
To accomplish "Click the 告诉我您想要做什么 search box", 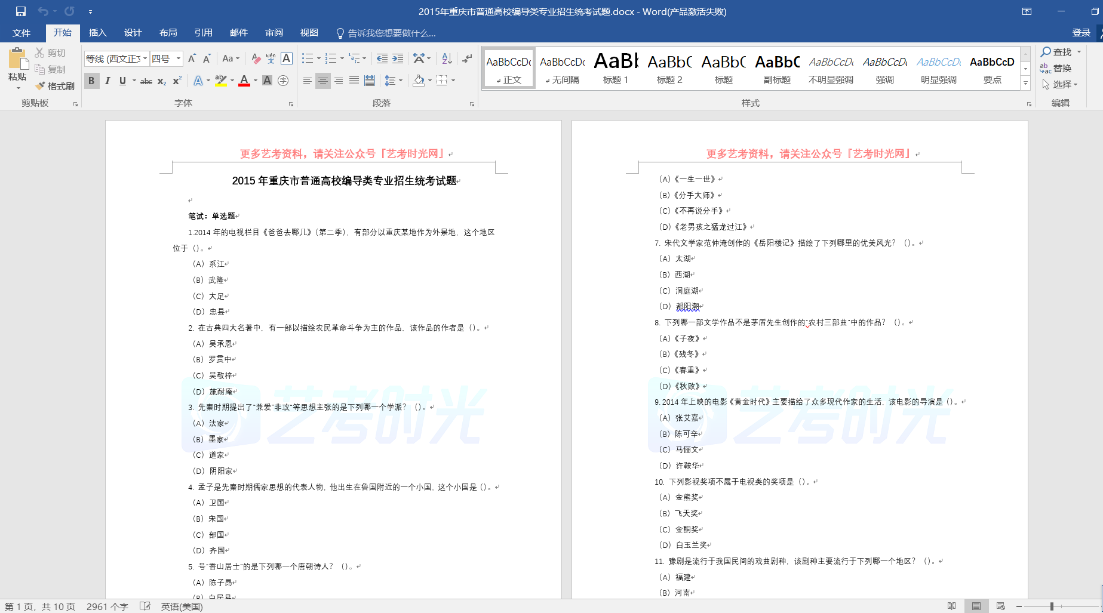I will pos(391,33).
